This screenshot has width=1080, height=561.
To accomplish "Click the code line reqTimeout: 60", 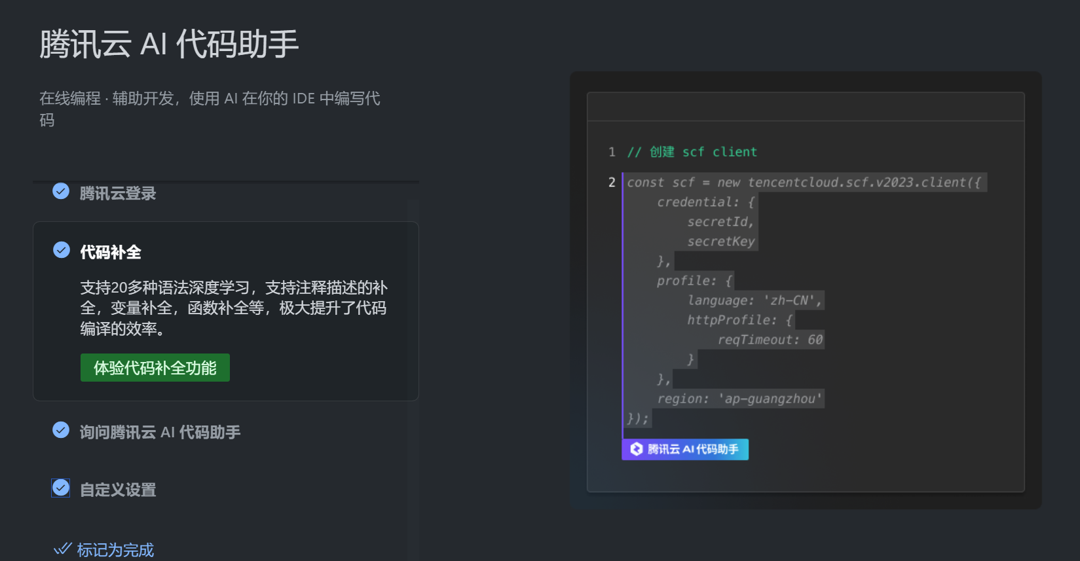I will tap(770, 340).
